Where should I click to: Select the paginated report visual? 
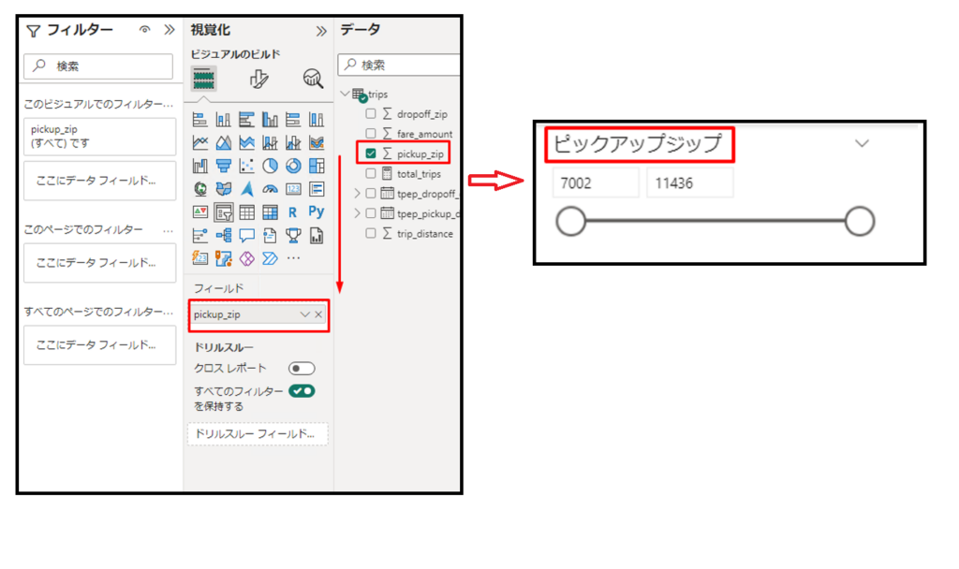tap(317, 235)
